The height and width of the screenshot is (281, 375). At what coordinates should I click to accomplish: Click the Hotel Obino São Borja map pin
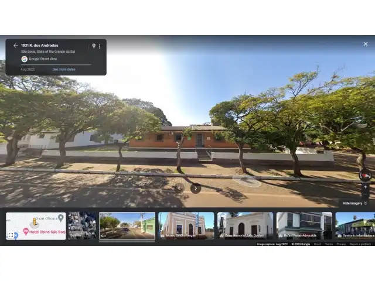pos(26,231)
